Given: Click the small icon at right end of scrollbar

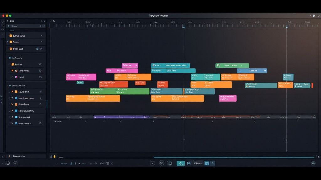Looking at the screenshot, I should (318, 157).
